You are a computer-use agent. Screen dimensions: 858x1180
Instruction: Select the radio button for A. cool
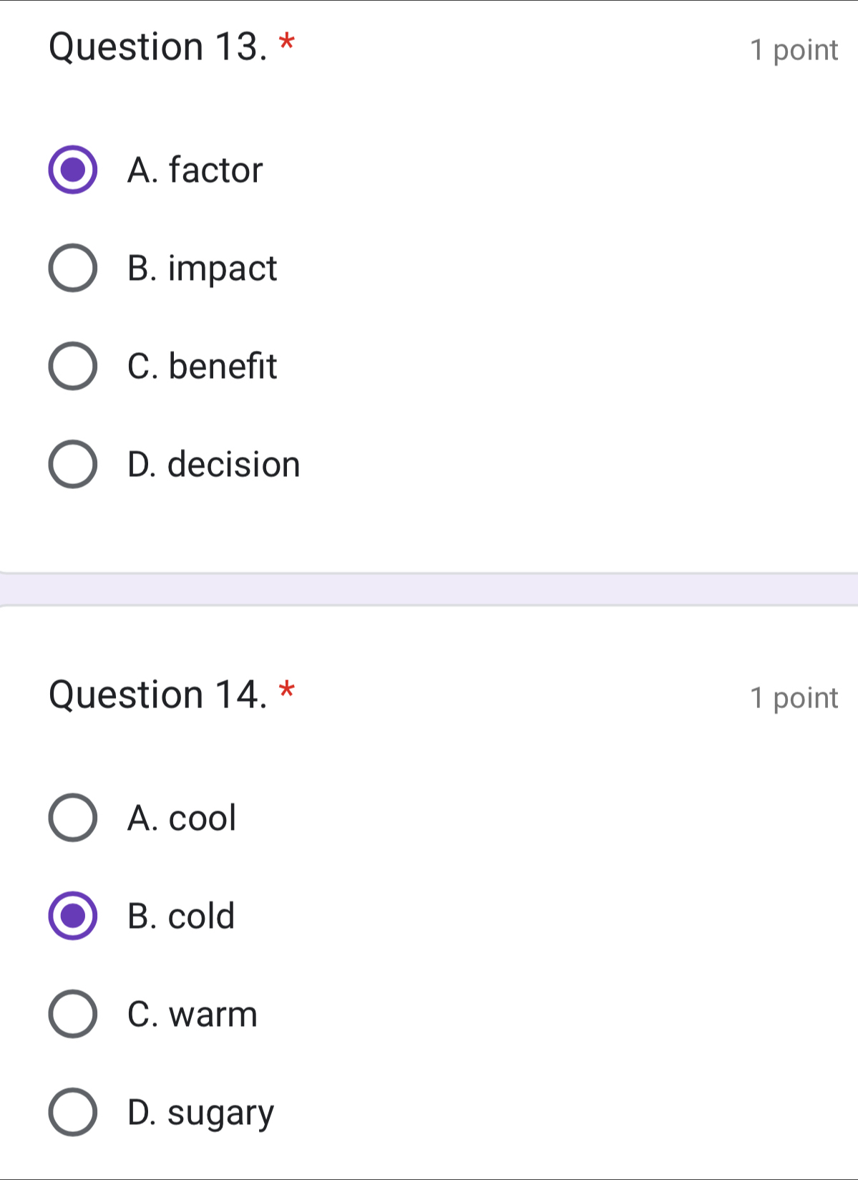72,817
